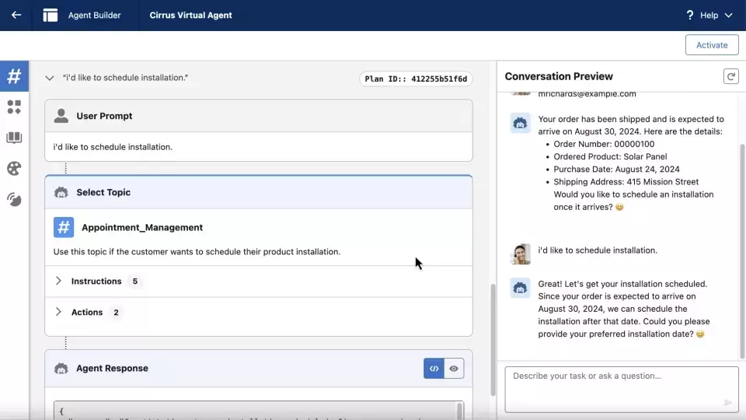Switch Agent Response to preview eye view
Screen dimensions: 746x420
(x=454, y=369)
